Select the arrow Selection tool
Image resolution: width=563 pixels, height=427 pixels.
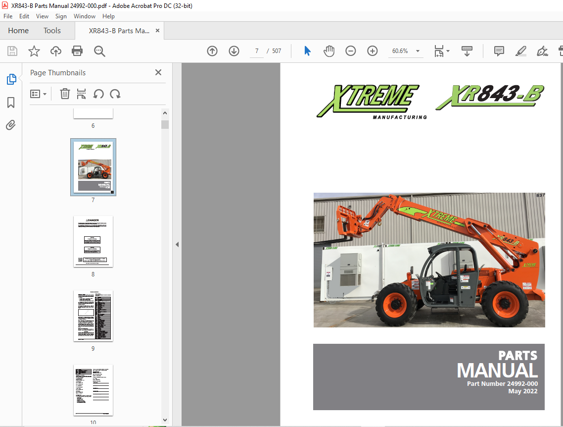click(307, 51)
